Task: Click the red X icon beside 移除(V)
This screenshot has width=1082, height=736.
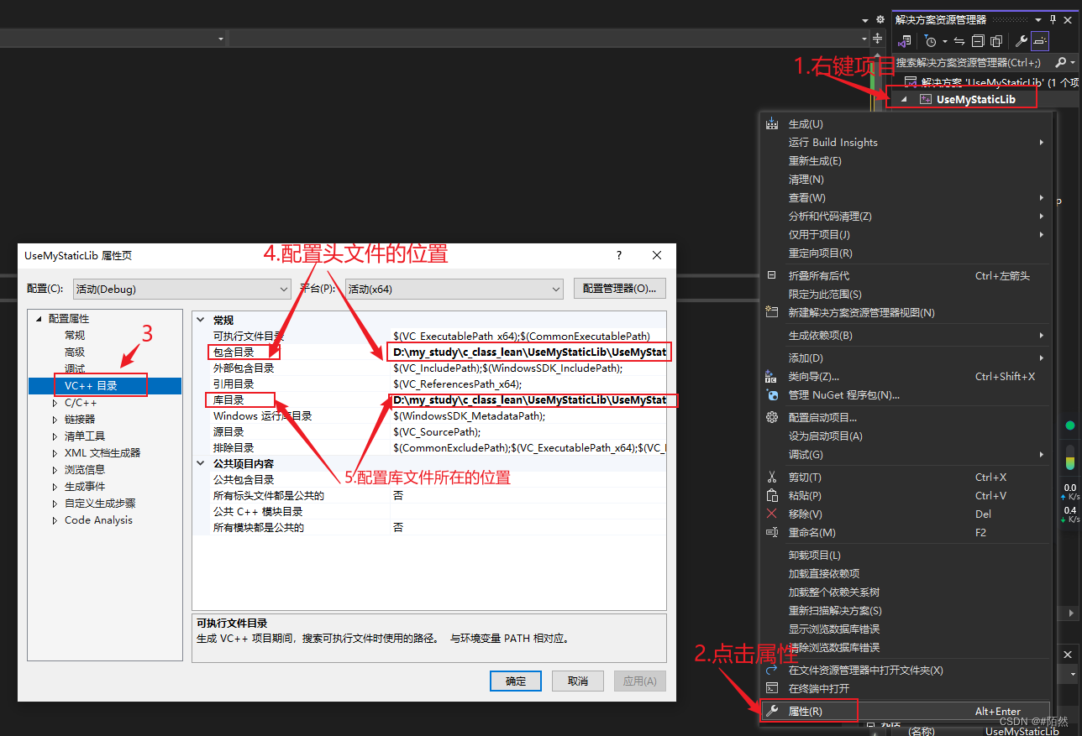Action: coord(772,514)
